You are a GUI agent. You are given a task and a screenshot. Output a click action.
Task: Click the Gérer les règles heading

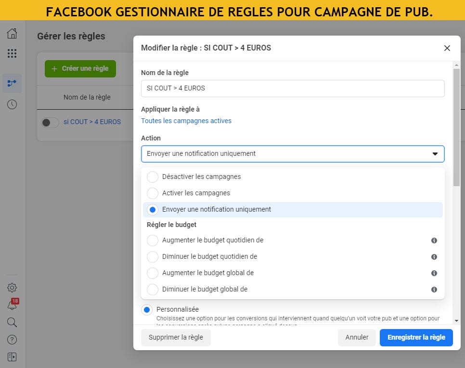pyautogui.click(x=71, y=36)
